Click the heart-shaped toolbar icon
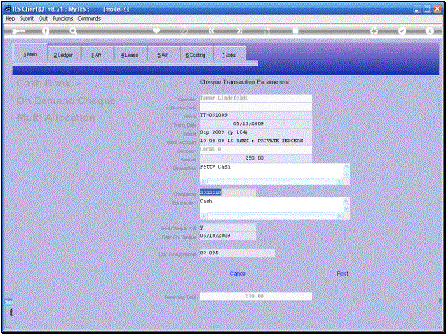 point(157,30)
